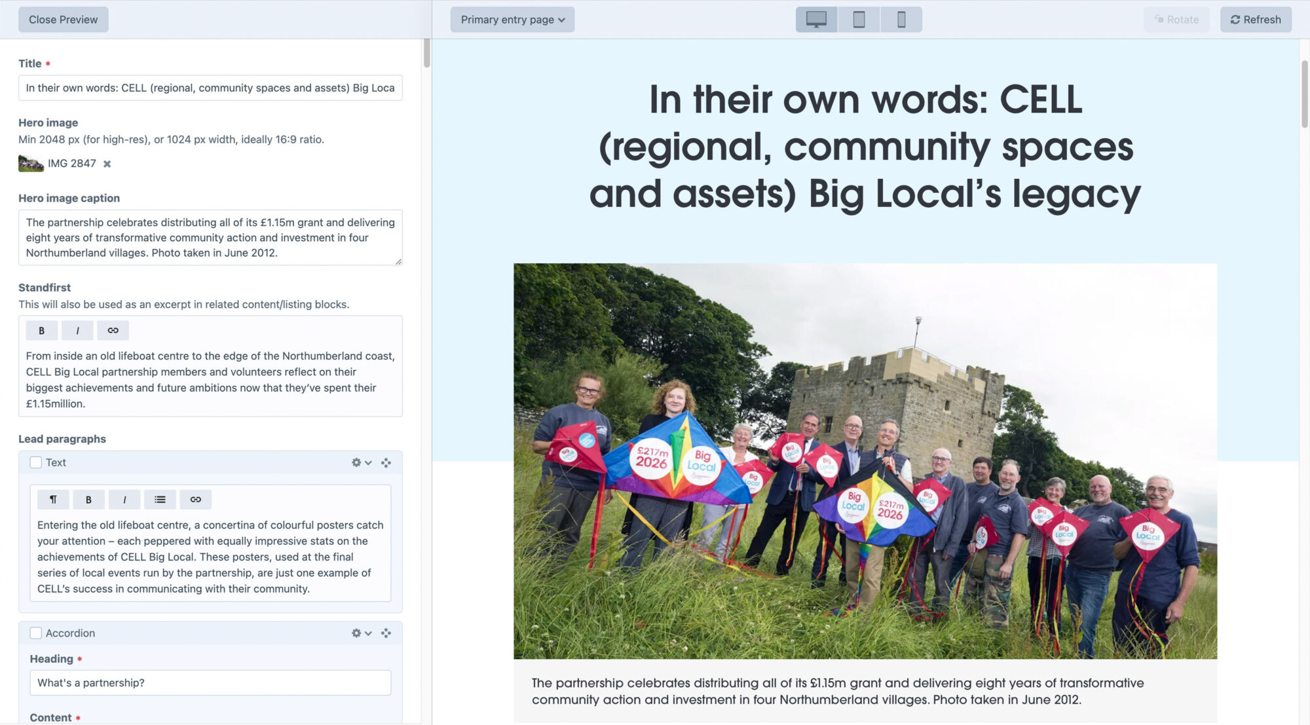The image size is (1310, 725).
Task: Click the IMG 2847 thumbnail
Action: pyautogui.click(x=31, y=164)
